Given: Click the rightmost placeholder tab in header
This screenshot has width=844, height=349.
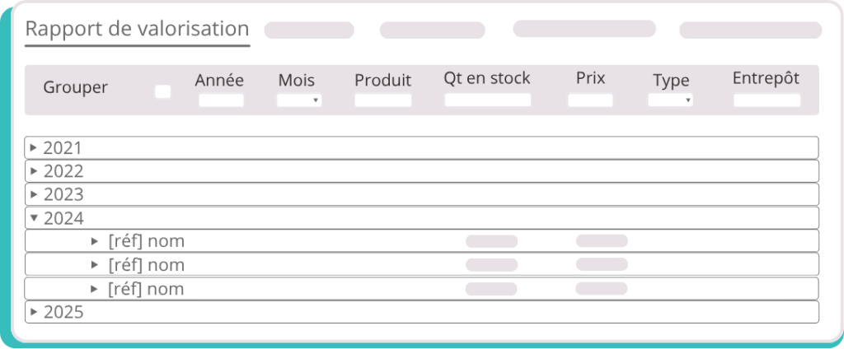Looking at the screenshot, I should tap(750, 30).
